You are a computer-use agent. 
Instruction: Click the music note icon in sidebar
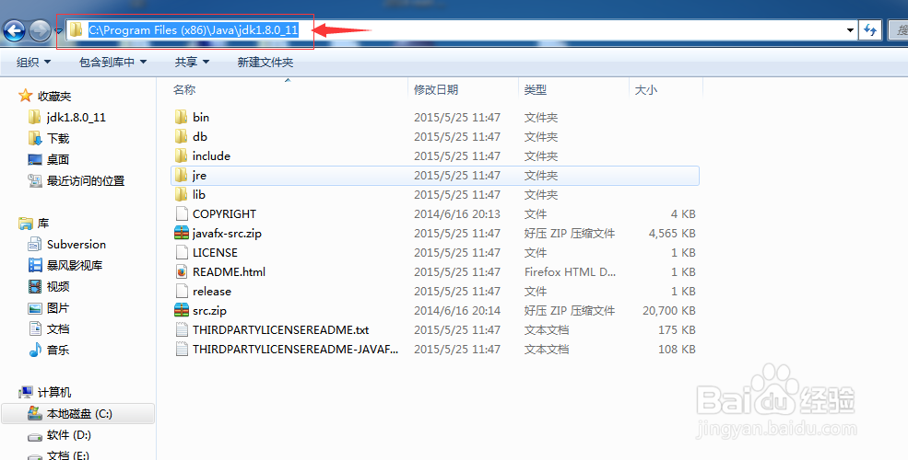(x=35, y=350)
